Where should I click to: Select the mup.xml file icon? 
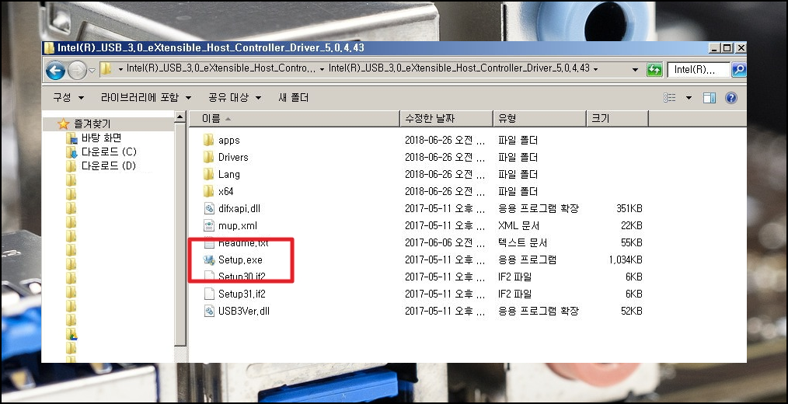209,225
